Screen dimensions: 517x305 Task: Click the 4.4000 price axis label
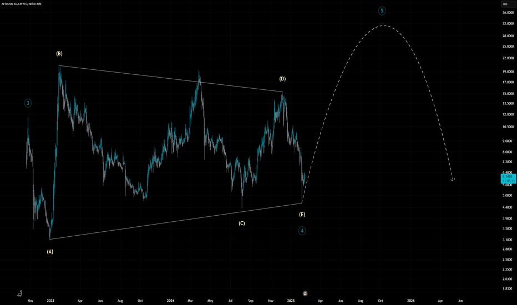[508, 207]
